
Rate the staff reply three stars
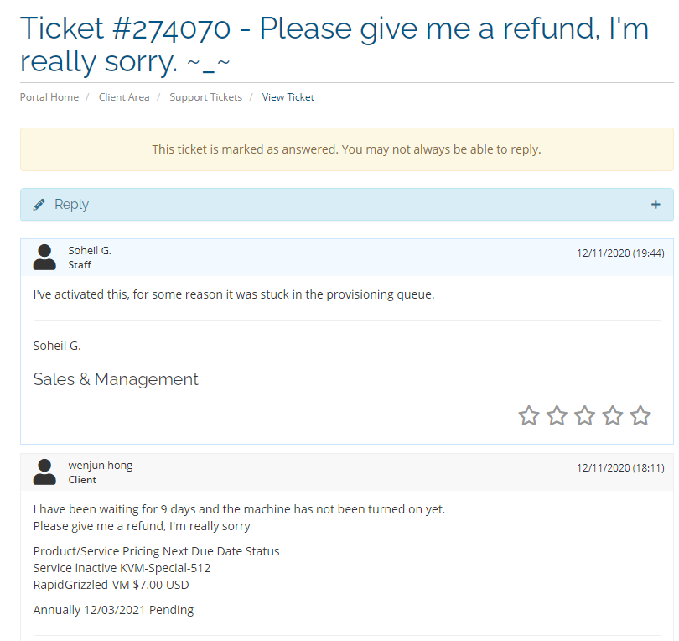pyautogui.click(x=584, y=415)
